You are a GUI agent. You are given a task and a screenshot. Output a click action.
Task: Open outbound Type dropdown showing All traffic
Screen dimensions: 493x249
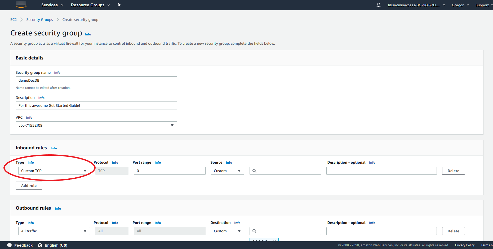click(54, 231)
